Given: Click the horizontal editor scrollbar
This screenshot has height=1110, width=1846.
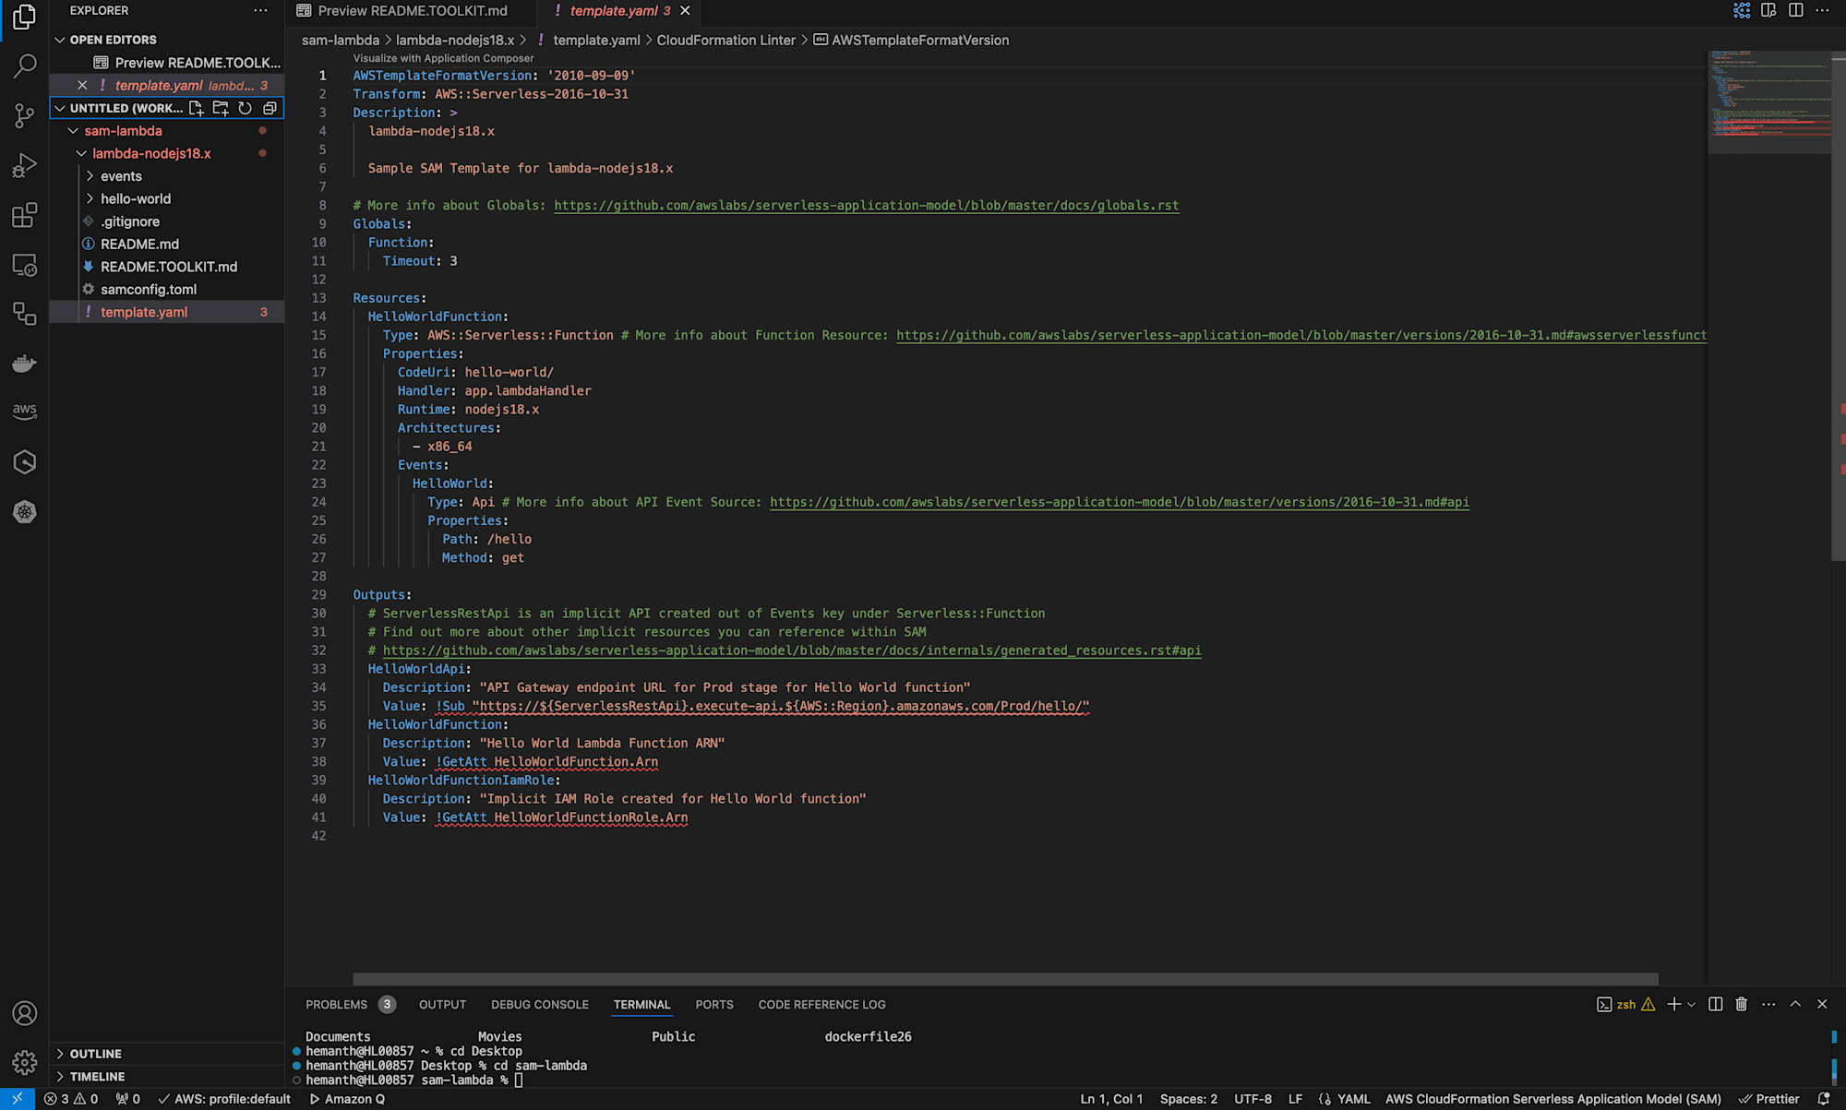Looking at the screenshot, I should [x=1005, y=978].
